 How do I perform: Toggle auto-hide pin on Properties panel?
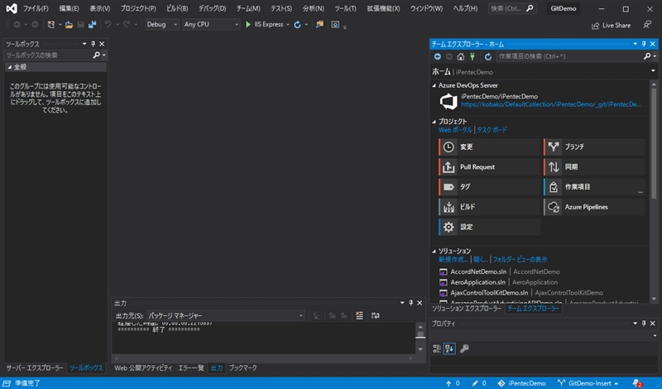tap(644, 323)
